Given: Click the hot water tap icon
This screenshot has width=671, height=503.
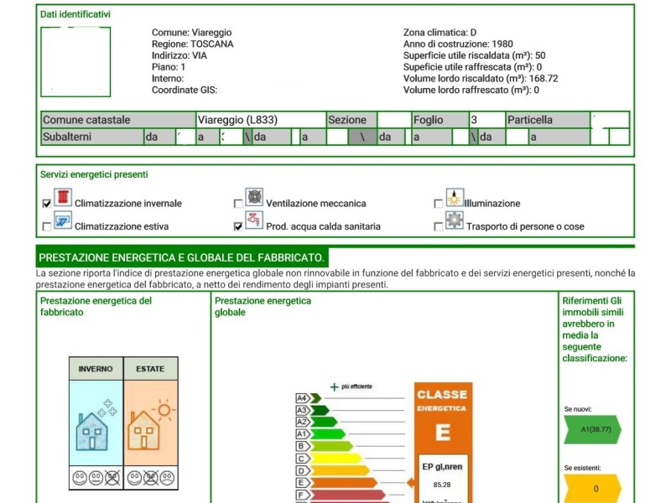Looking at the screenshot, I should tap(254, 220).
